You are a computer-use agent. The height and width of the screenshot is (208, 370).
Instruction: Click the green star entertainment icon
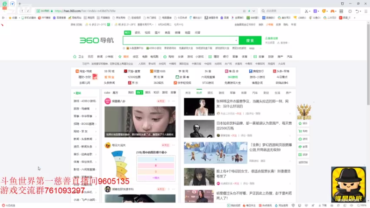120,56
